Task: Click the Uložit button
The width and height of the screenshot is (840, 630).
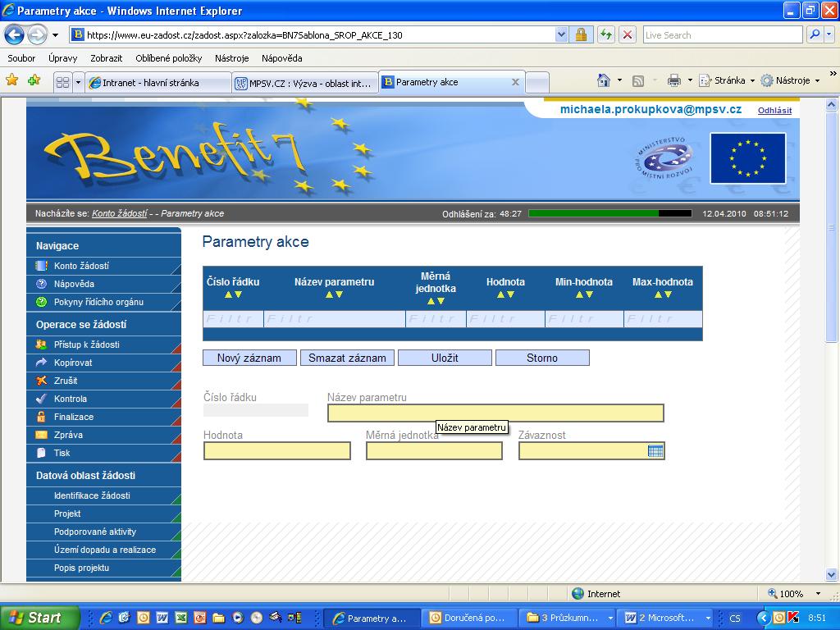Action: pyautogui.click(x=445, y=358)
